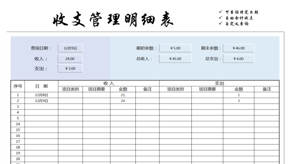Click the 自动合计收支 feature note
This screenshot has height=164, width=290.
239,18
